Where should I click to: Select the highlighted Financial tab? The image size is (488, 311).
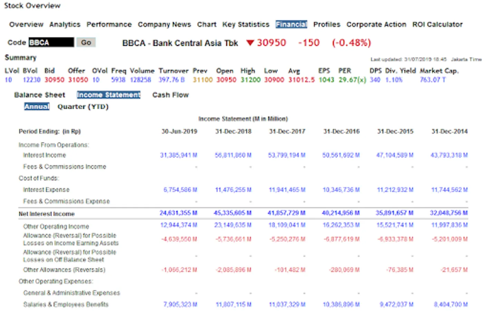(x=291, y=25)
